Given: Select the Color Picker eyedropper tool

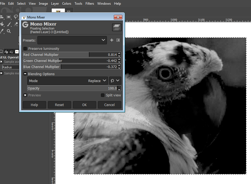Looking at the screenshot, I should [x=2, y=31].
